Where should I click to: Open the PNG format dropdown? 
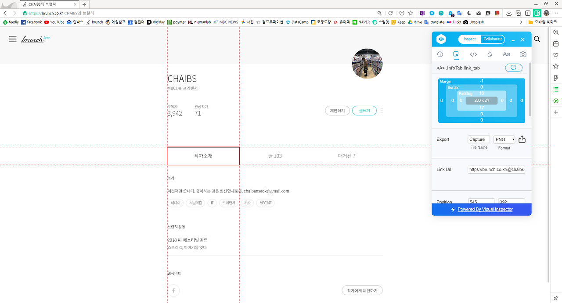coord(504,139)
